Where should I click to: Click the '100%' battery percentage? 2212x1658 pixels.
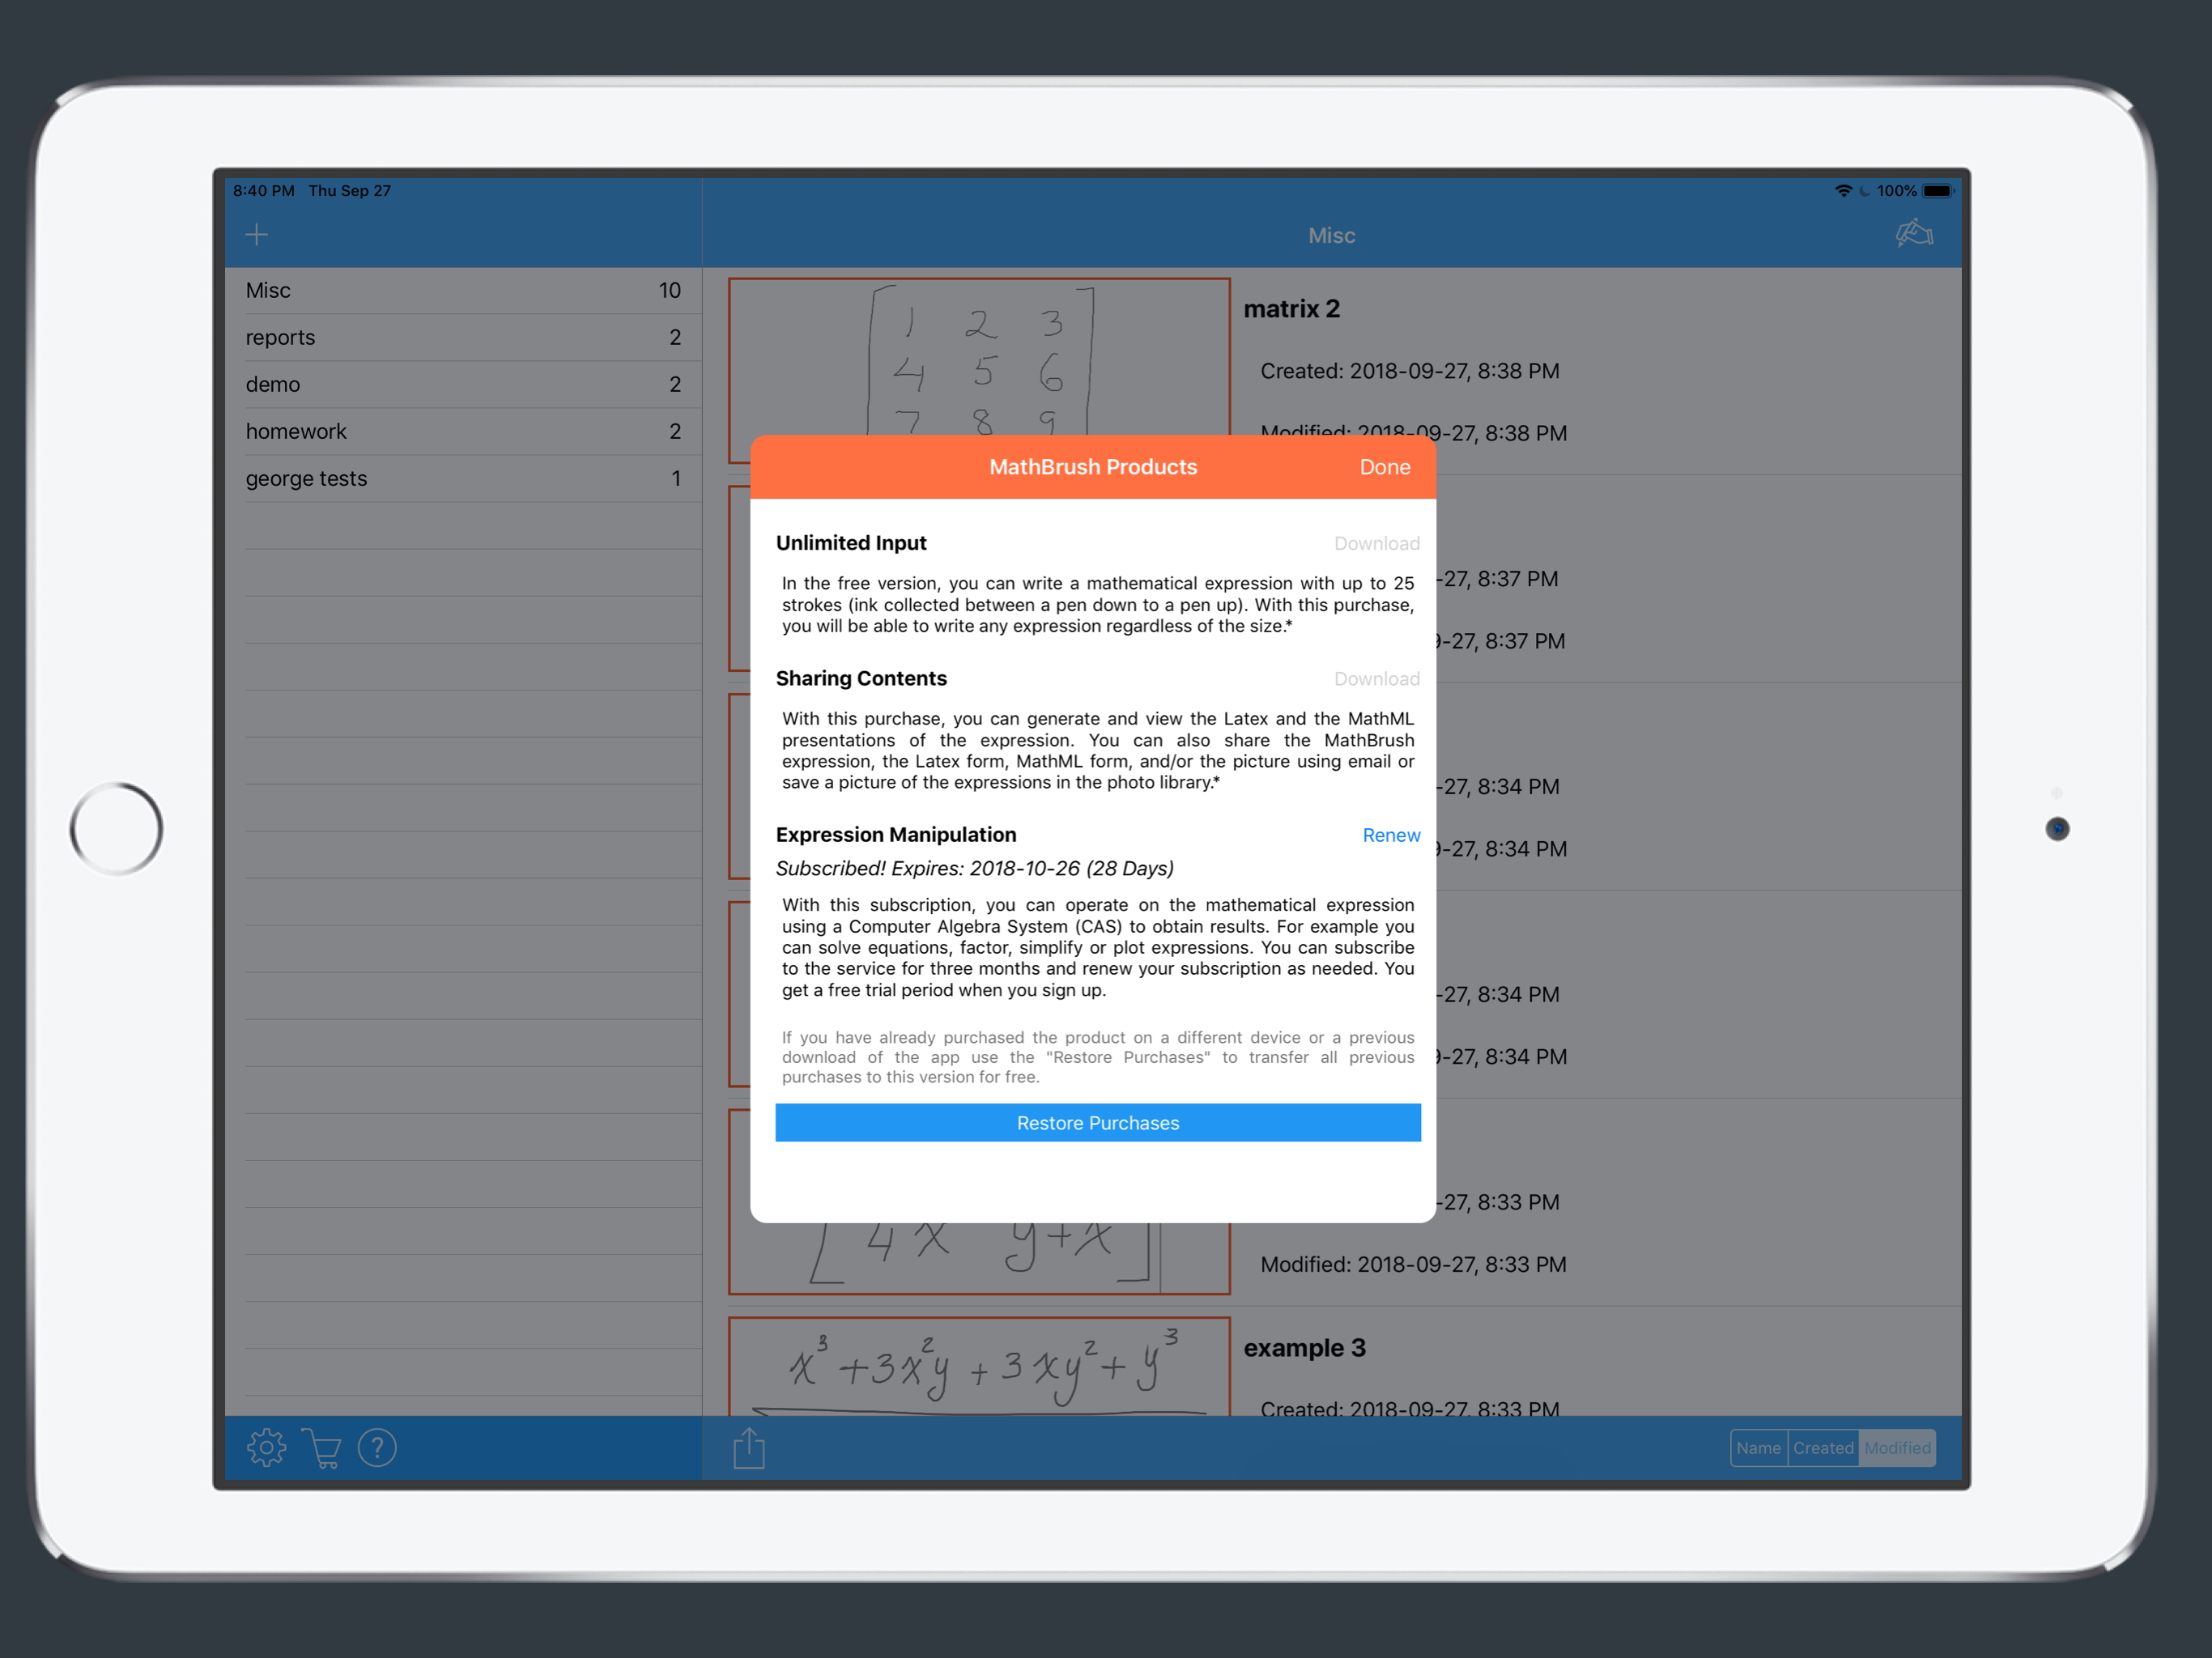pyautogui.click(x=1896, y=191)
